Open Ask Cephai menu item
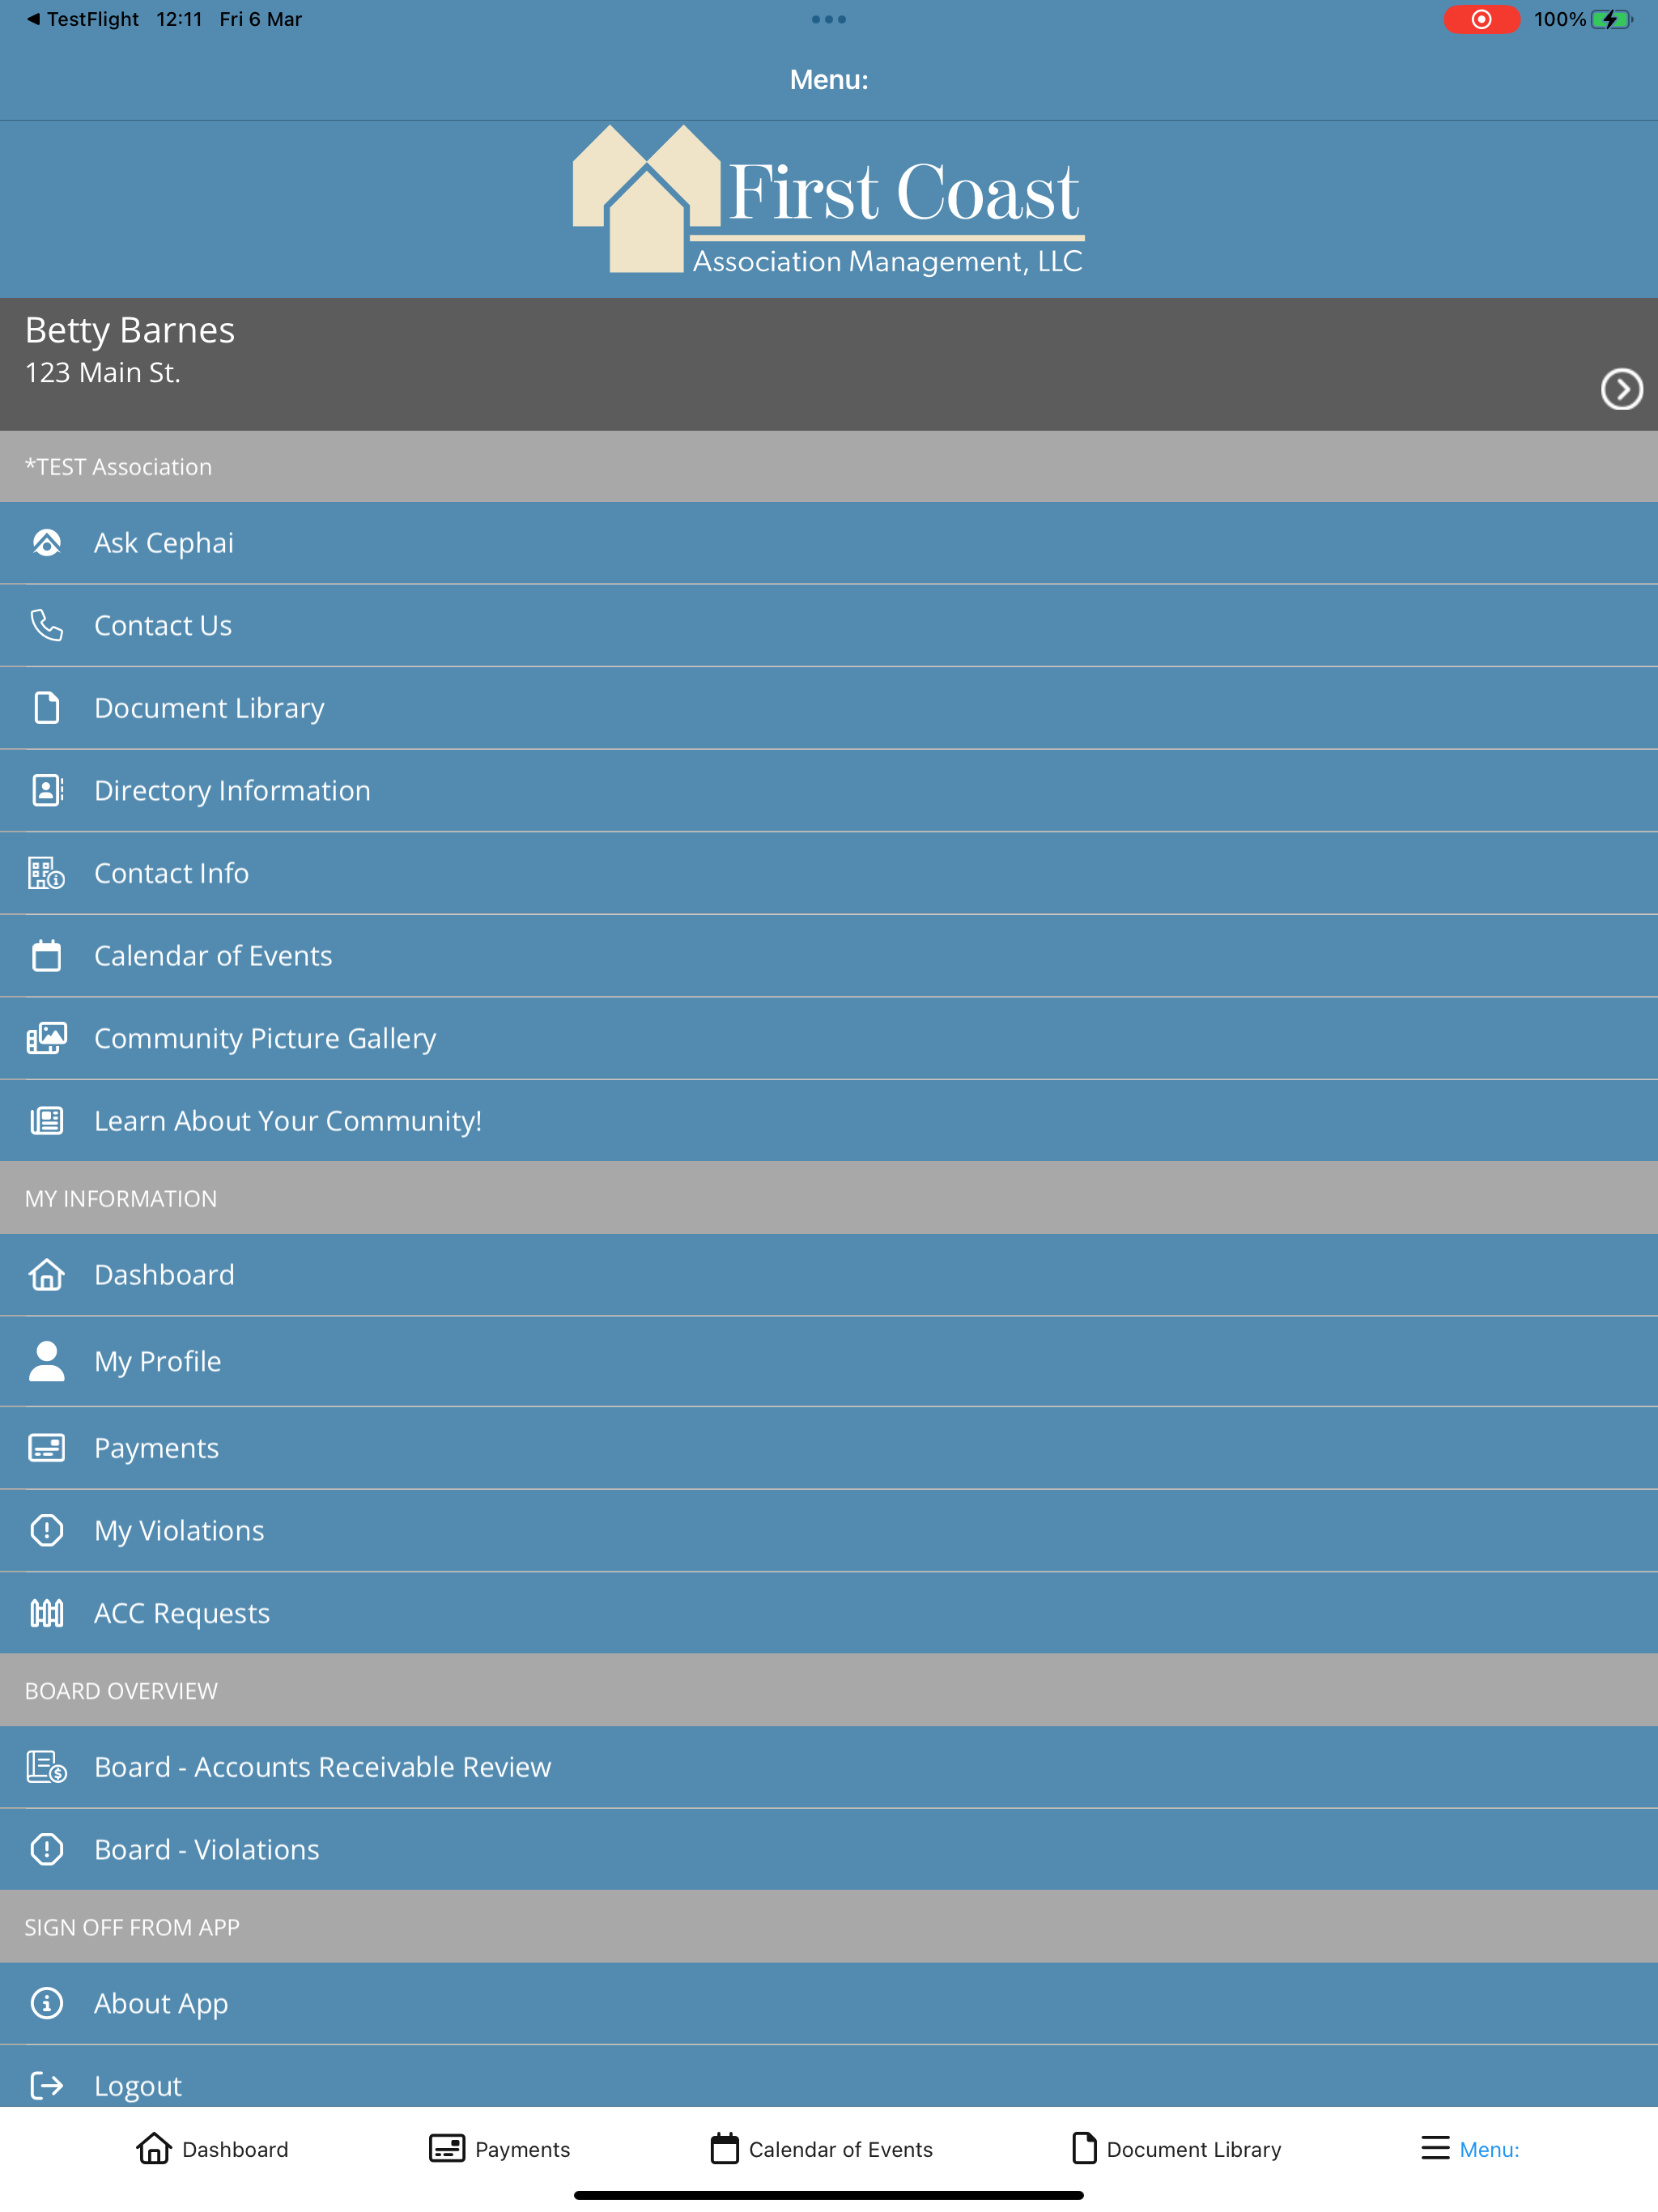 tap(829, 543)
